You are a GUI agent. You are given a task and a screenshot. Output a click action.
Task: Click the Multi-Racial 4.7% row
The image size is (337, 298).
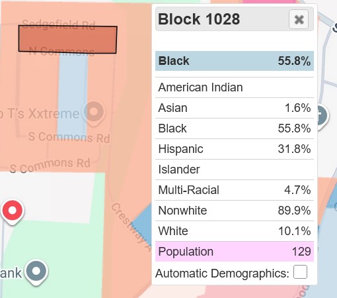tap(235, 190)
